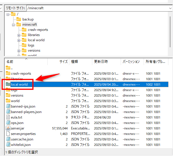The height and width of the screenshot is (156, 173).
Task: Expand the libraries tree folder
Action: tap(19, 35)
